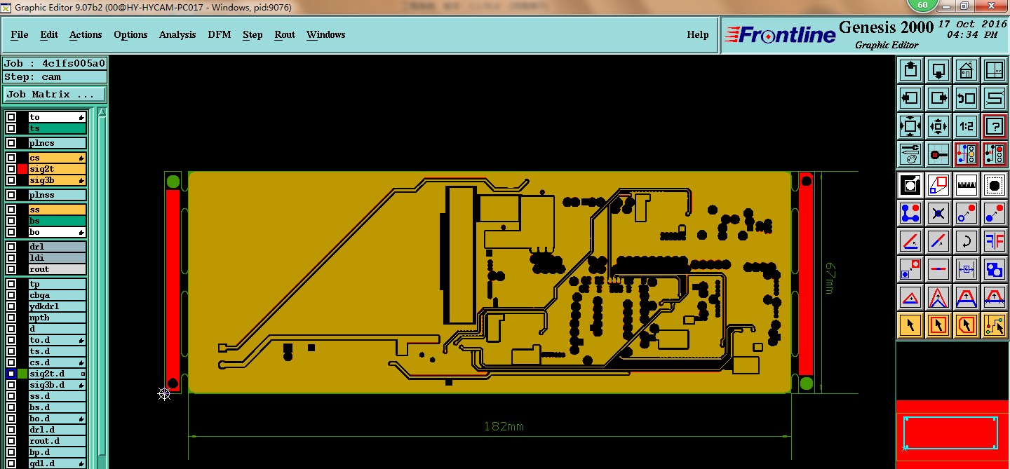Open the DFM menu
1010x469 pixels.
pyautogui.click(x=219, y=34)
